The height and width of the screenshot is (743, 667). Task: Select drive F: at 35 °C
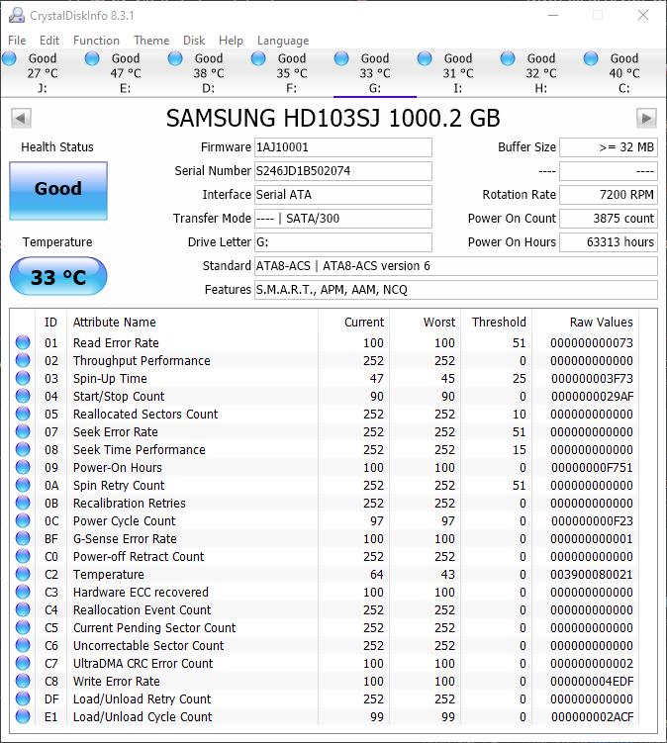pyautogui.click(x=292, y=73)
